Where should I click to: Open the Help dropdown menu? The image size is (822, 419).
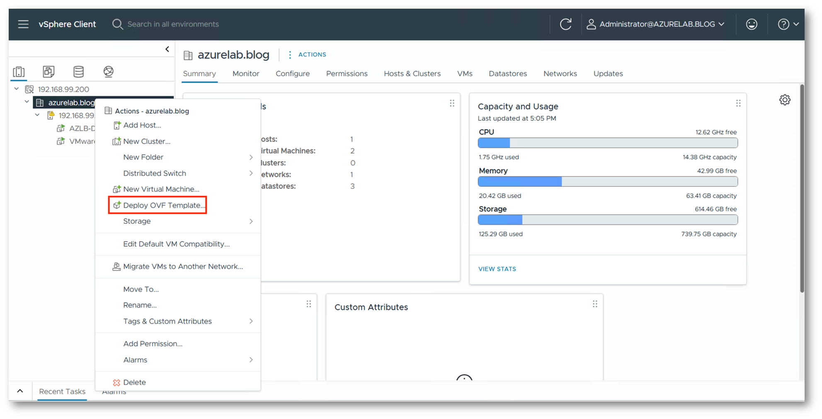point(788,24)
